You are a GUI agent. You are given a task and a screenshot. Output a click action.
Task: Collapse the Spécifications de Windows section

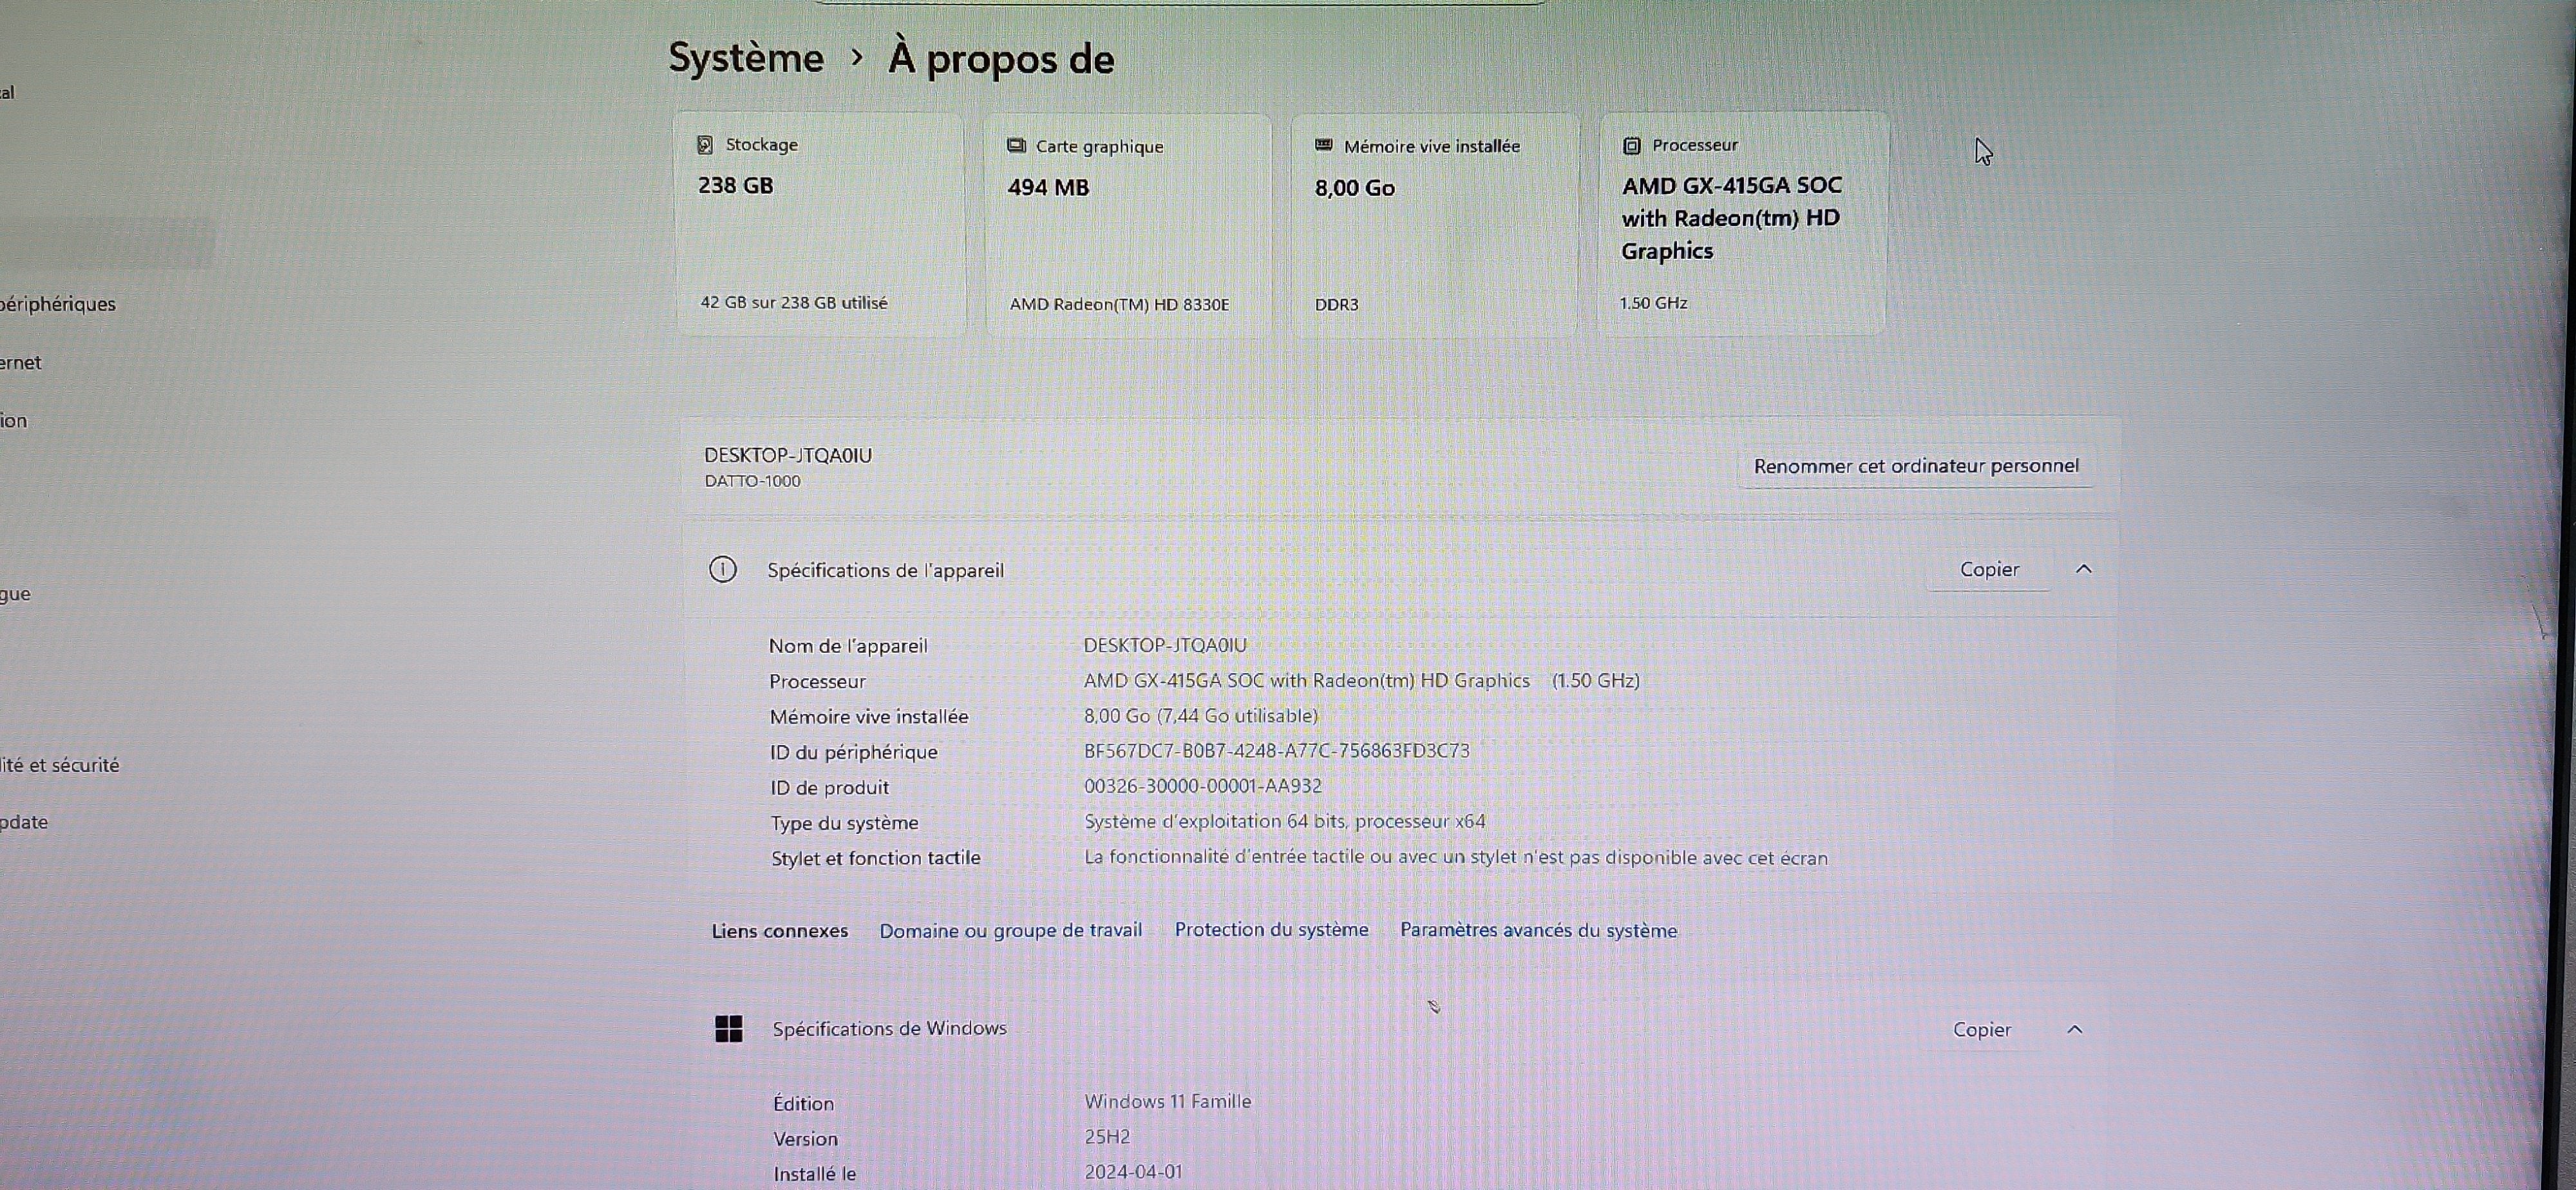point(2076,1029)
